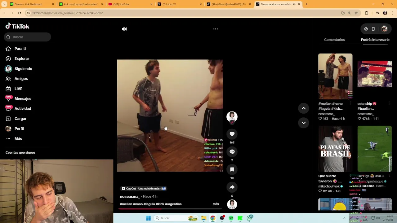Open the browser zoom icon in address bar
Viewport: 397px width, 223px height.
click(x=350, y=13)
